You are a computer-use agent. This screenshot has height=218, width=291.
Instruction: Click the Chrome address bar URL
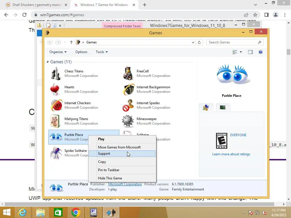click(x=62, y=15)
